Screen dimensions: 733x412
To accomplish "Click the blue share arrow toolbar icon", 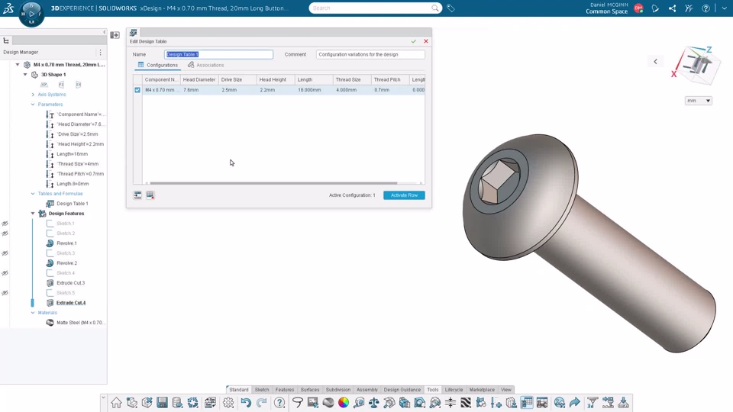I will coord(574,403).
